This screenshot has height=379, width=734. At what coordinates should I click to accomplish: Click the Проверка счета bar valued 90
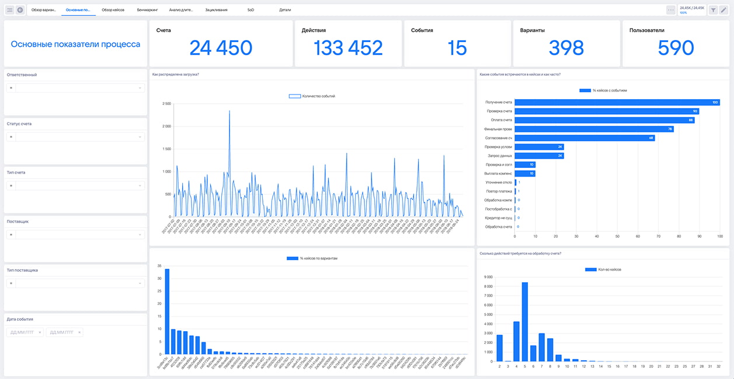point(607,111)
